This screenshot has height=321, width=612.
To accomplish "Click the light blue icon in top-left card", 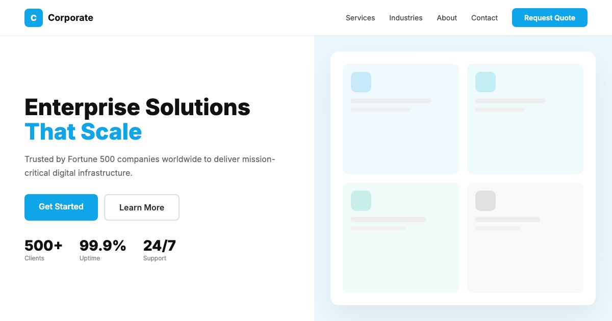I will tap(361, 82).
